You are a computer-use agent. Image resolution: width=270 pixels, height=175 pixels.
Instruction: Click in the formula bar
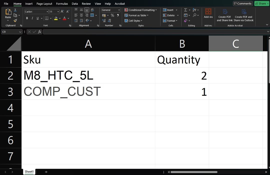[x=155, y=32]
